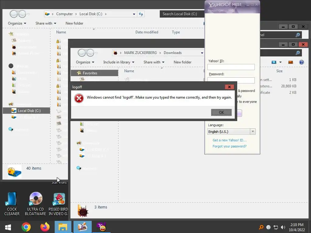Click search magnifier in rear Control Panel window

(x=298, y=35)
